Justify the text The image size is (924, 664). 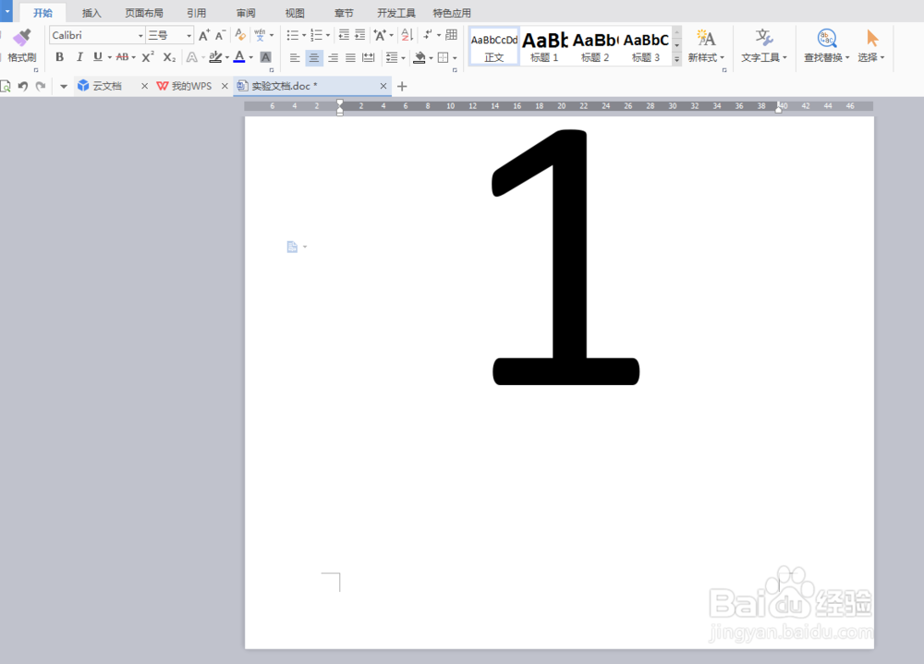350,57
